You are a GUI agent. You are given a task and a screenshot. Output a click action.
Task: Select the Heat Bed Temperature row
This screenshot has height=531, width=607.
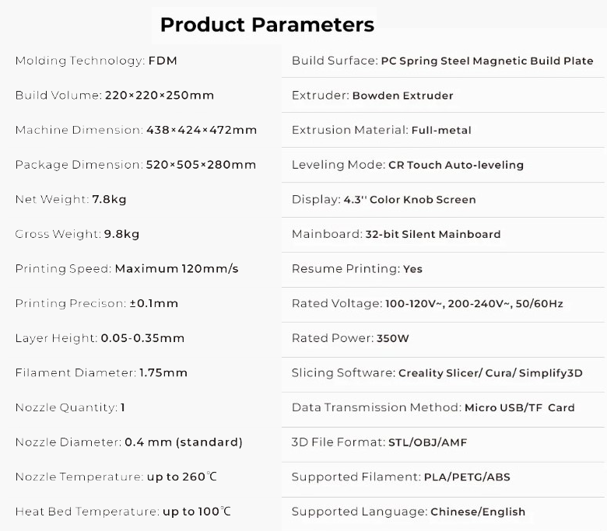click(x=123, y=512)
